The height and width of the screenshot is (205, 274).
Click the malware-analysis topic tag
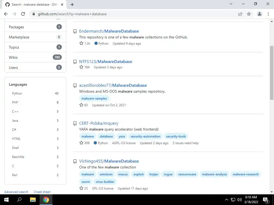214,174
